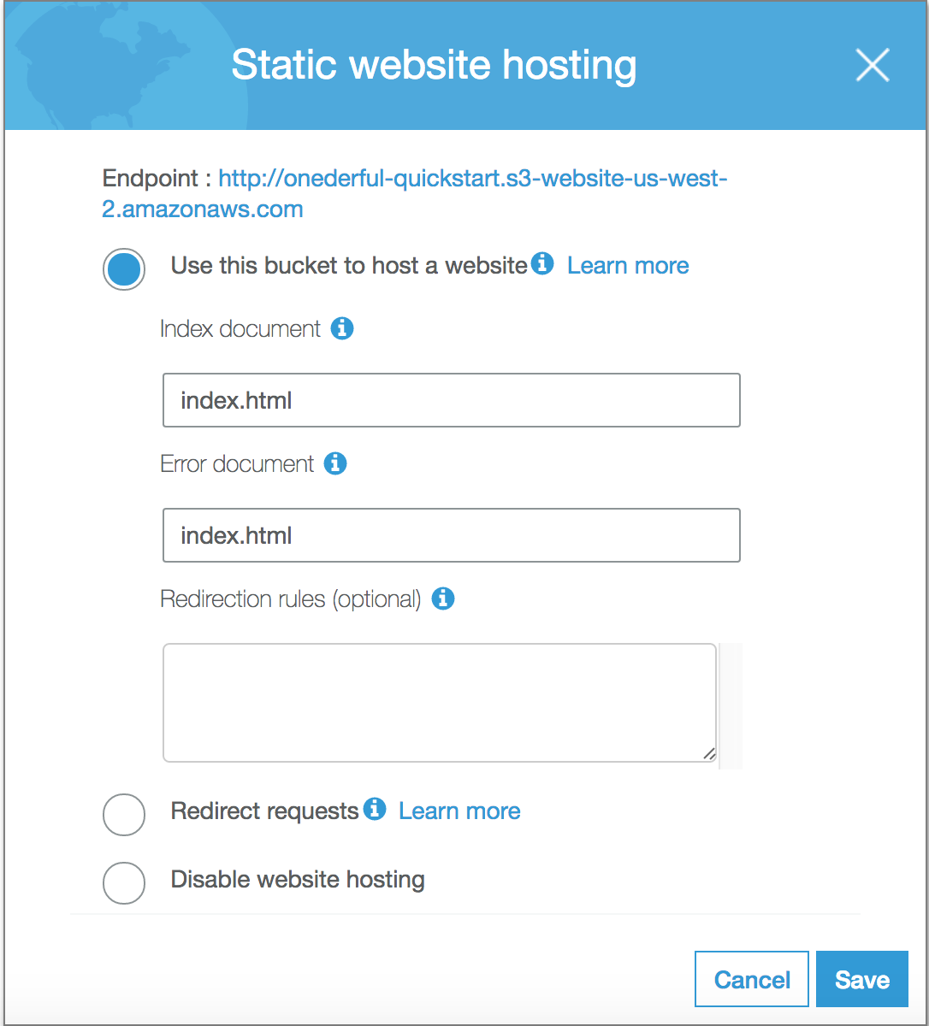929x1026 pixels.
Task: Focus the Error document text field
Action: coord(451,536)
